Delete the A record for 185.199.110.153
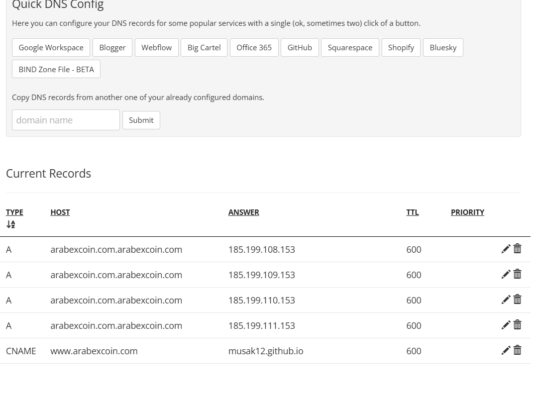This screenshot has width=537, height=403. tap(518, 300)
